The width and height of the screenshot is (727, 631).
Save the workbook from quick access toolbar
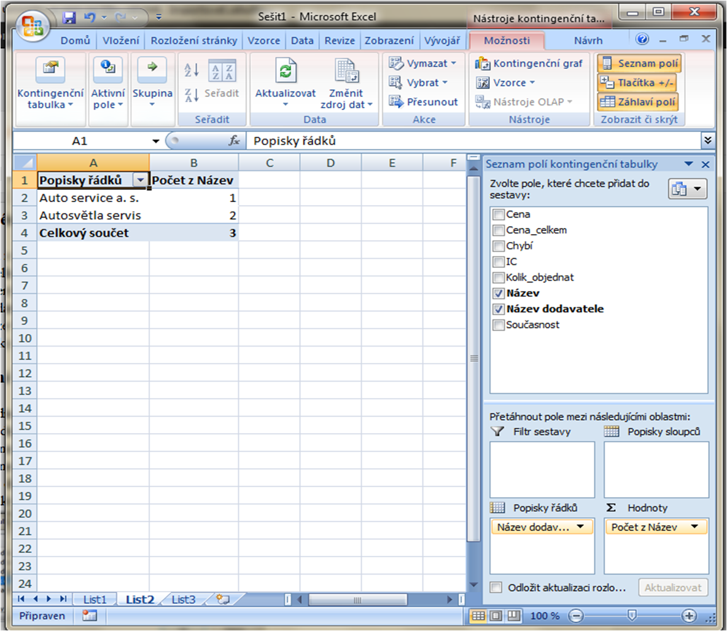(x=69, y=18)
